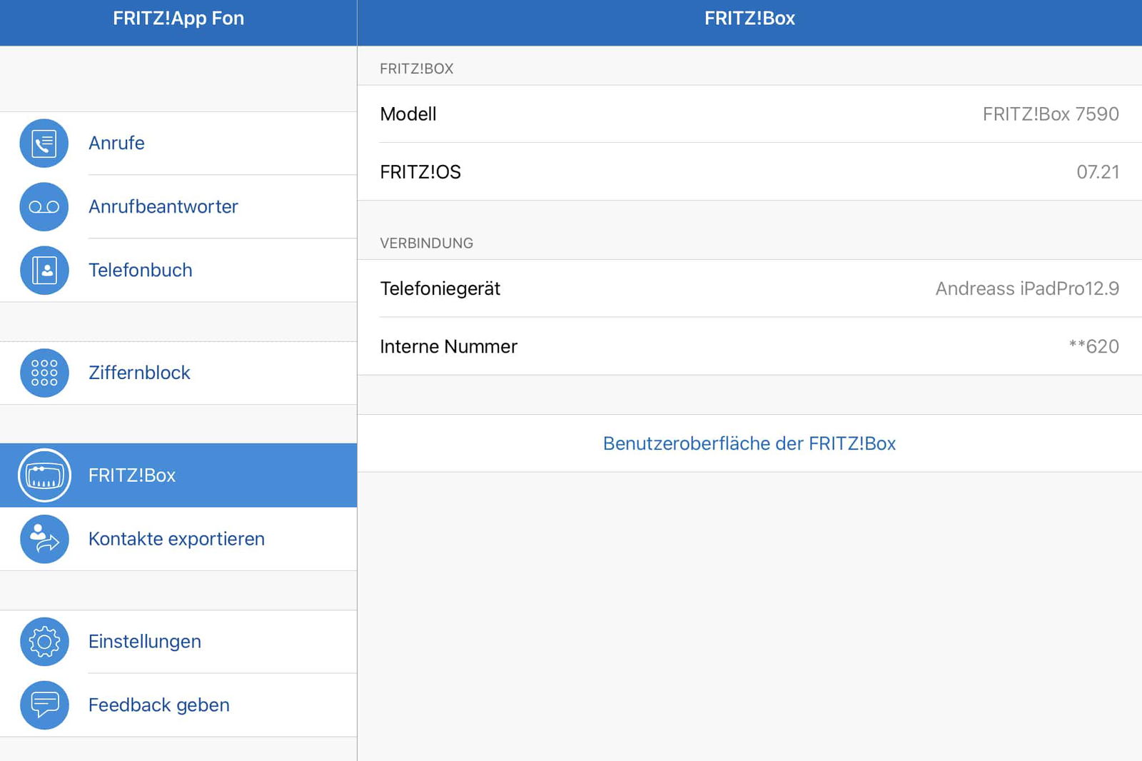Choose Kontakte exportieren from sidebar
Image resolution: width=1142 pixels, height=761 pixels.
[176, 539]
